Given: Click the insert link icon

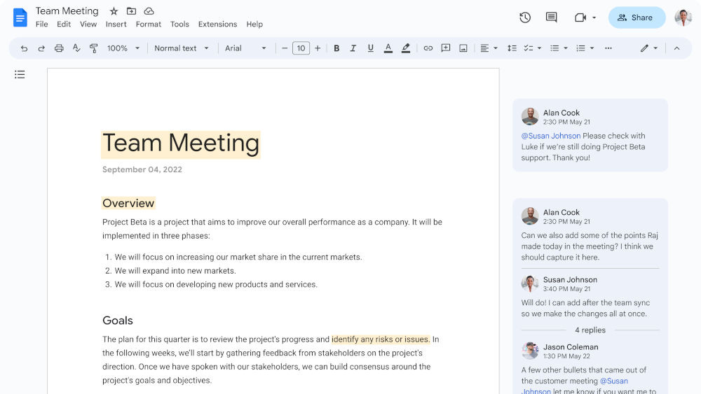Looking at the screenshot, I should click(x=428, y=48).
